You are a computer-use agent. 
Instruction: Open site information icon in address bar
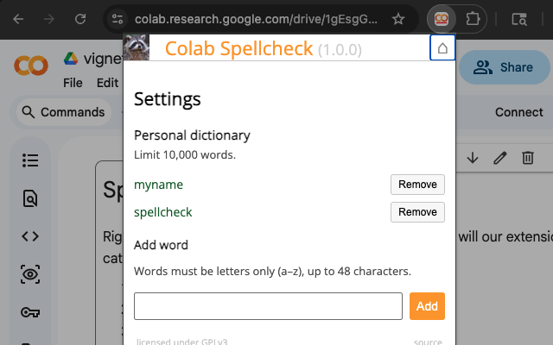(118, 19)
